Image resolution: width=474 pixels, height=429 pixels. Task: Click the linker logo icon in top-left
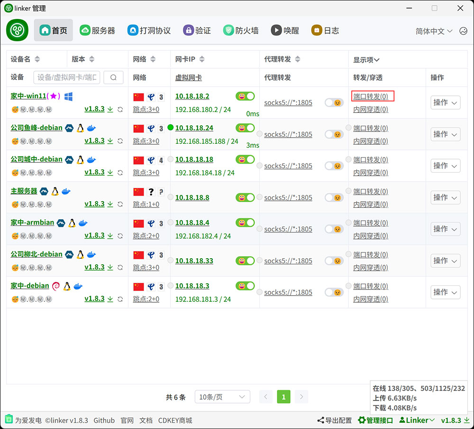[x=18, y=30]
